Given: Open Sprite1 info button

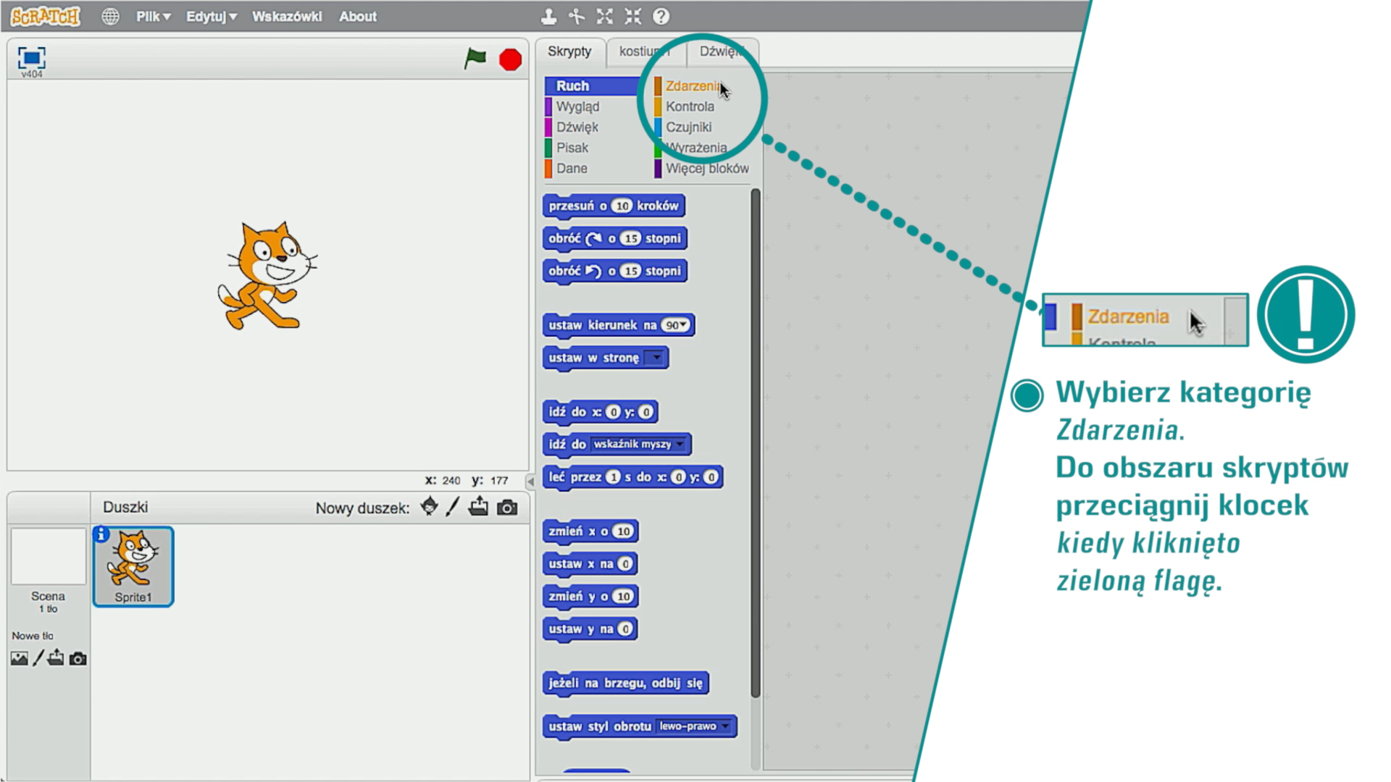Looking at the screenshot, I should coord(101,534).
